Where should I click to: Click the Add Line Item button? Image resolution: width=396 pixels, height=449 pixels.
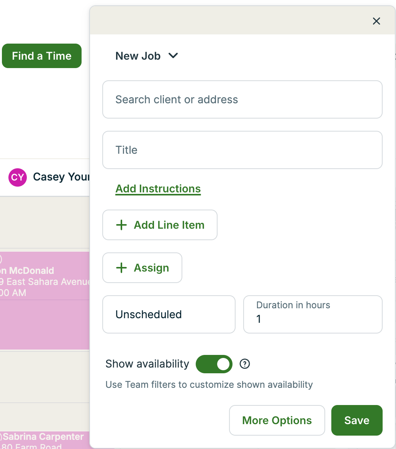pyautogui.click(x=169, y=225)
